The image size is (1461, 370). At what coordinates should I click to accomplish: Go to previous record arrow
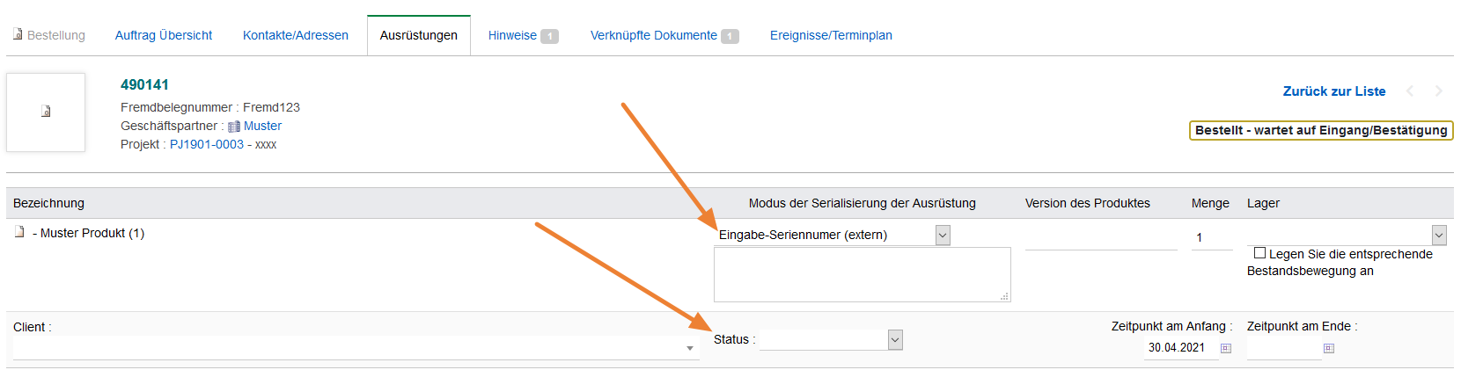point(1410,91)
